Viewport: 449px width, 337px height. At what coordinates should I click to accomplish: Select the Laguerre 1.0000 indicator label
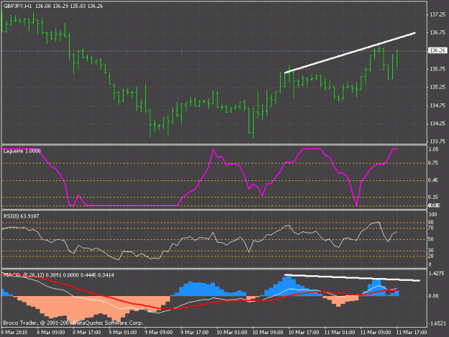(22, 151)
